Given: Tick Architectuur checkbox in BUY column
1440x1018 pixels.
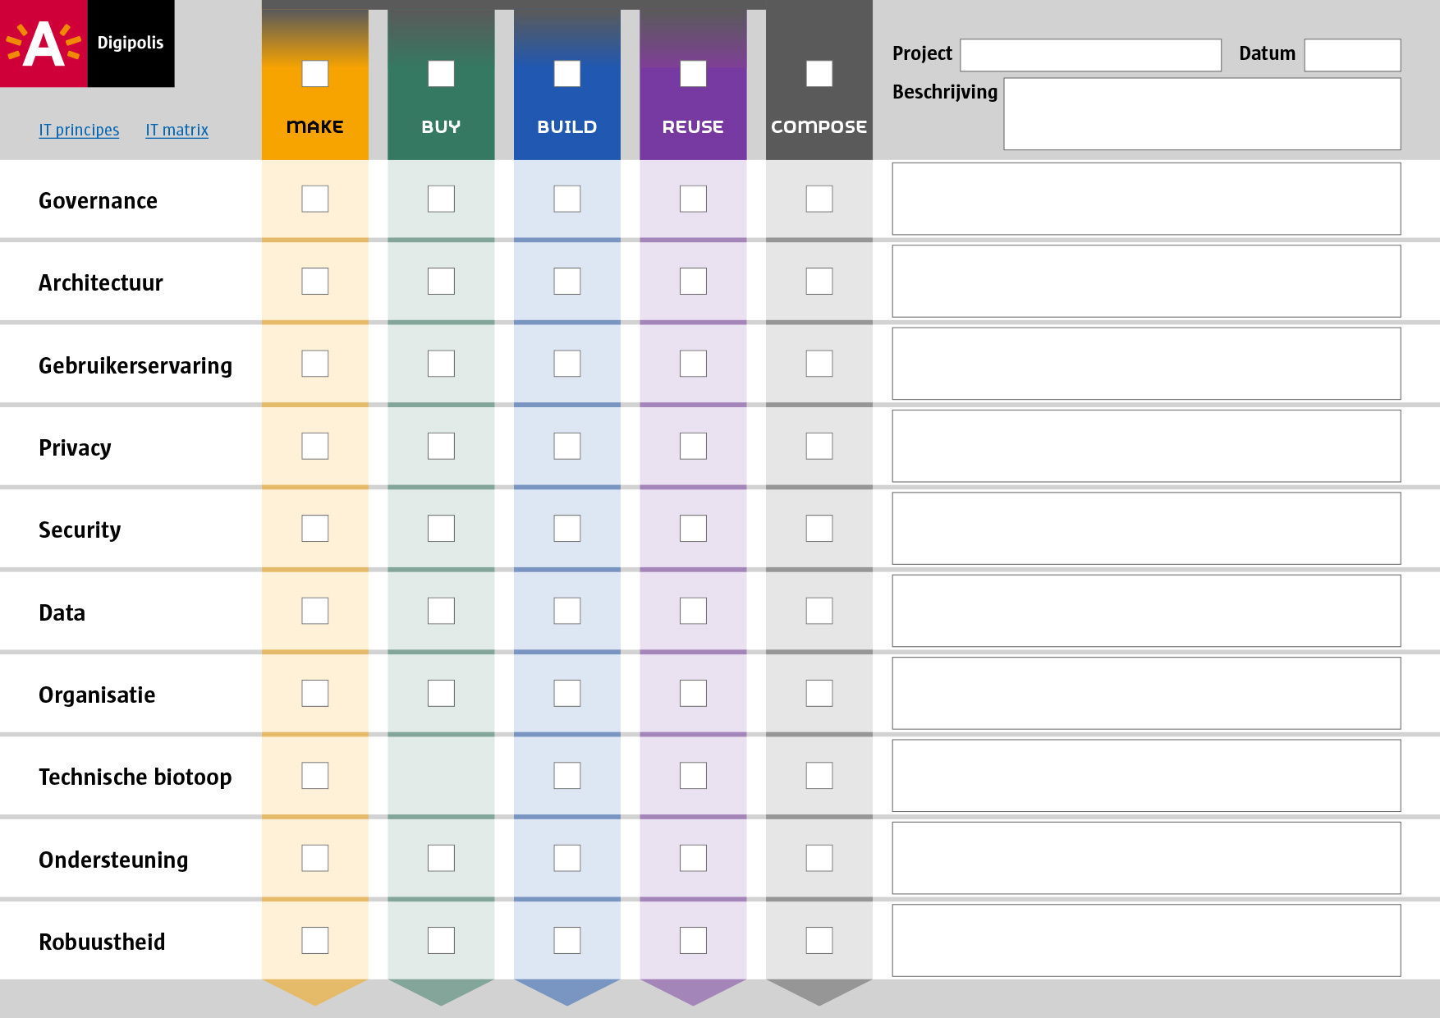Looking at the screenshot, I should tap(441, 281).
